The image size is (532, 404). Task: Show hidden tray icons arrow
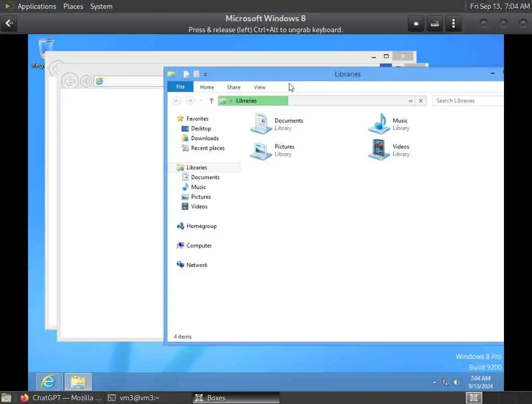[434, 382]
